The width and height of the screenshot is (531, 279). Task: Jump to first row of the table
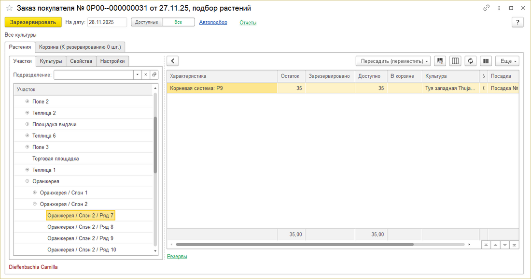[486, 245]
